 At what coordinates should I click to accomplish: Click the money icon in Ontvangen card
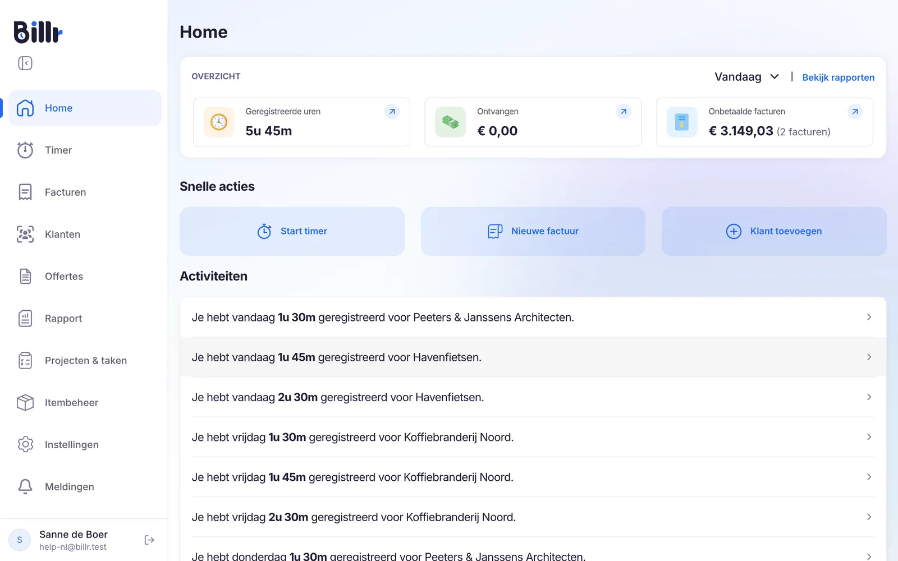pos(450,122)
